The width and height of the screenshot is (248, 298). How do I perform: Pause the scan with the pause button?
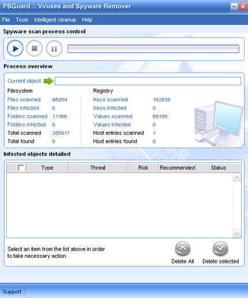click(54, 48)
